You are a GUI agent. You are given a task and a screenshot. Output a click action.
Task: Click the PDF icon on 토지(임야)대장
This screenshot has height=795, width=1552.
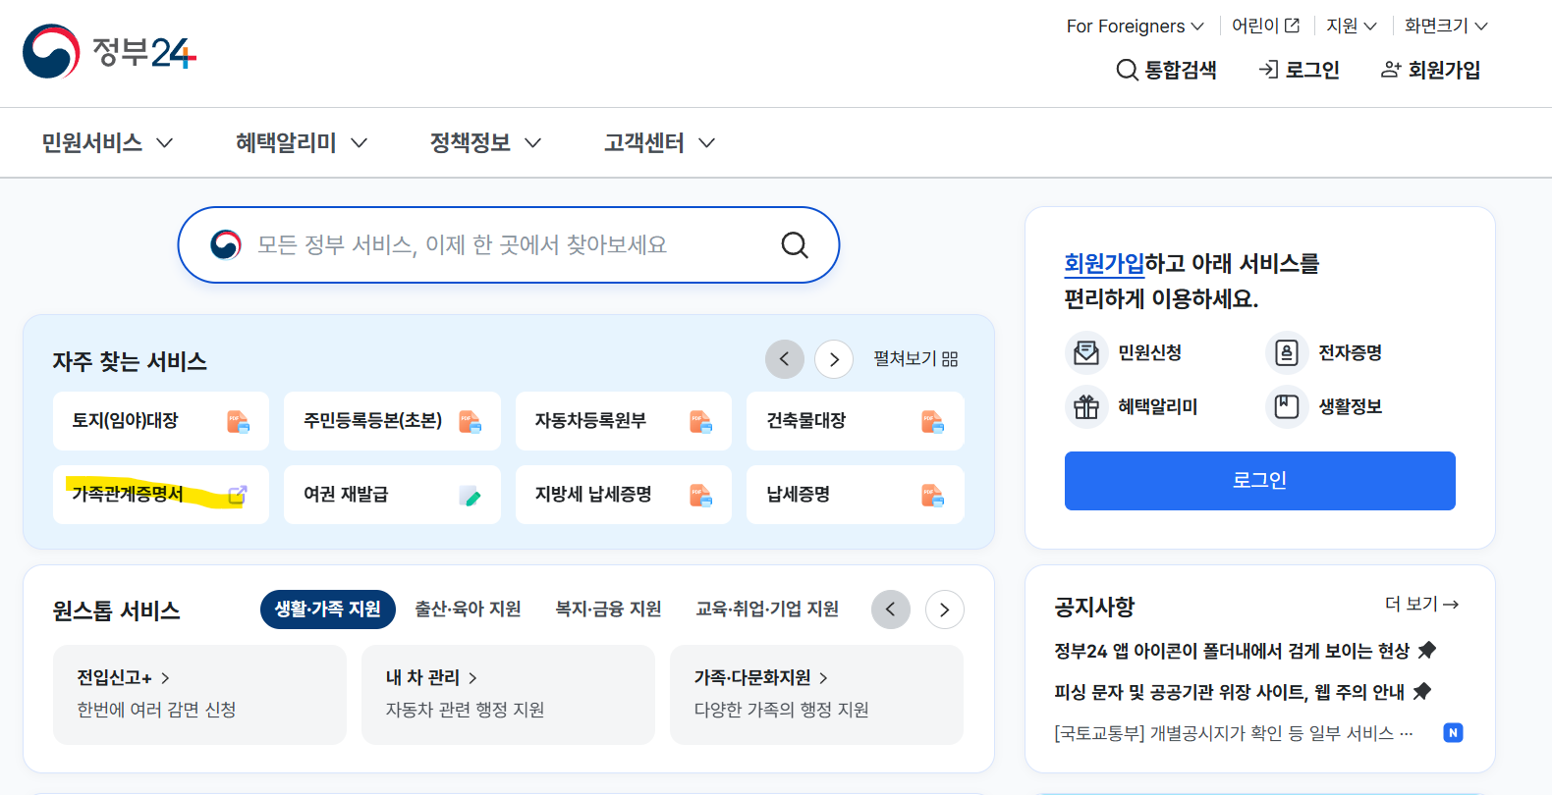pos(238,422)
